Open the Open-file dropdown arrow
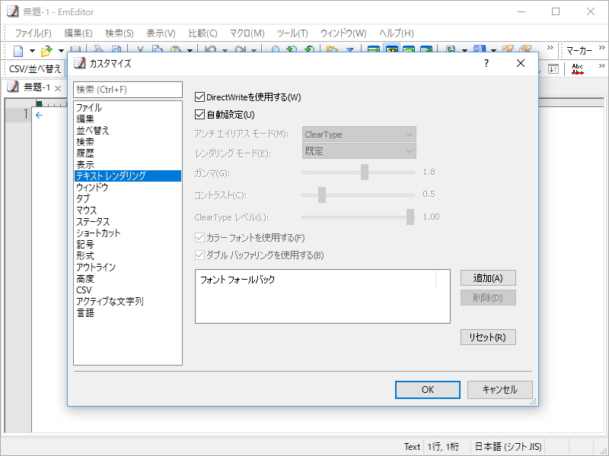 pyautogui.click(x=61, y=50)
